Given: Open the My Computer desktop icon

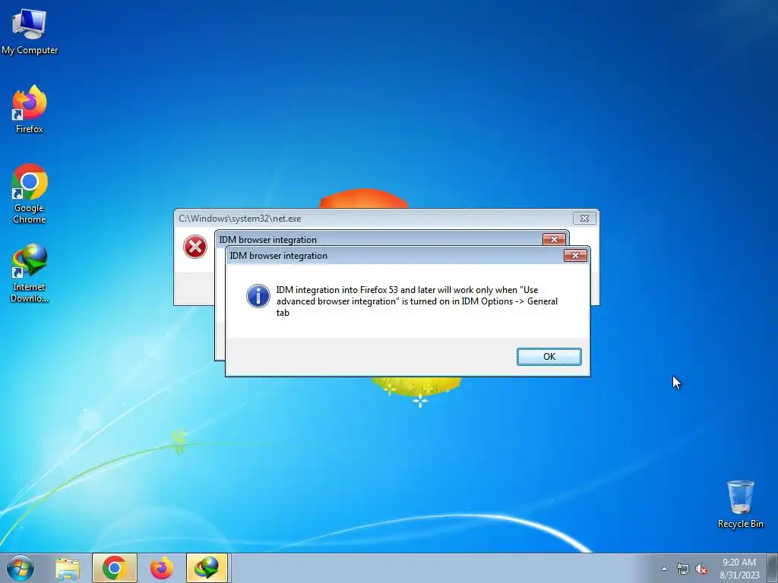Looking at the screenshot, I should (30, 32).
